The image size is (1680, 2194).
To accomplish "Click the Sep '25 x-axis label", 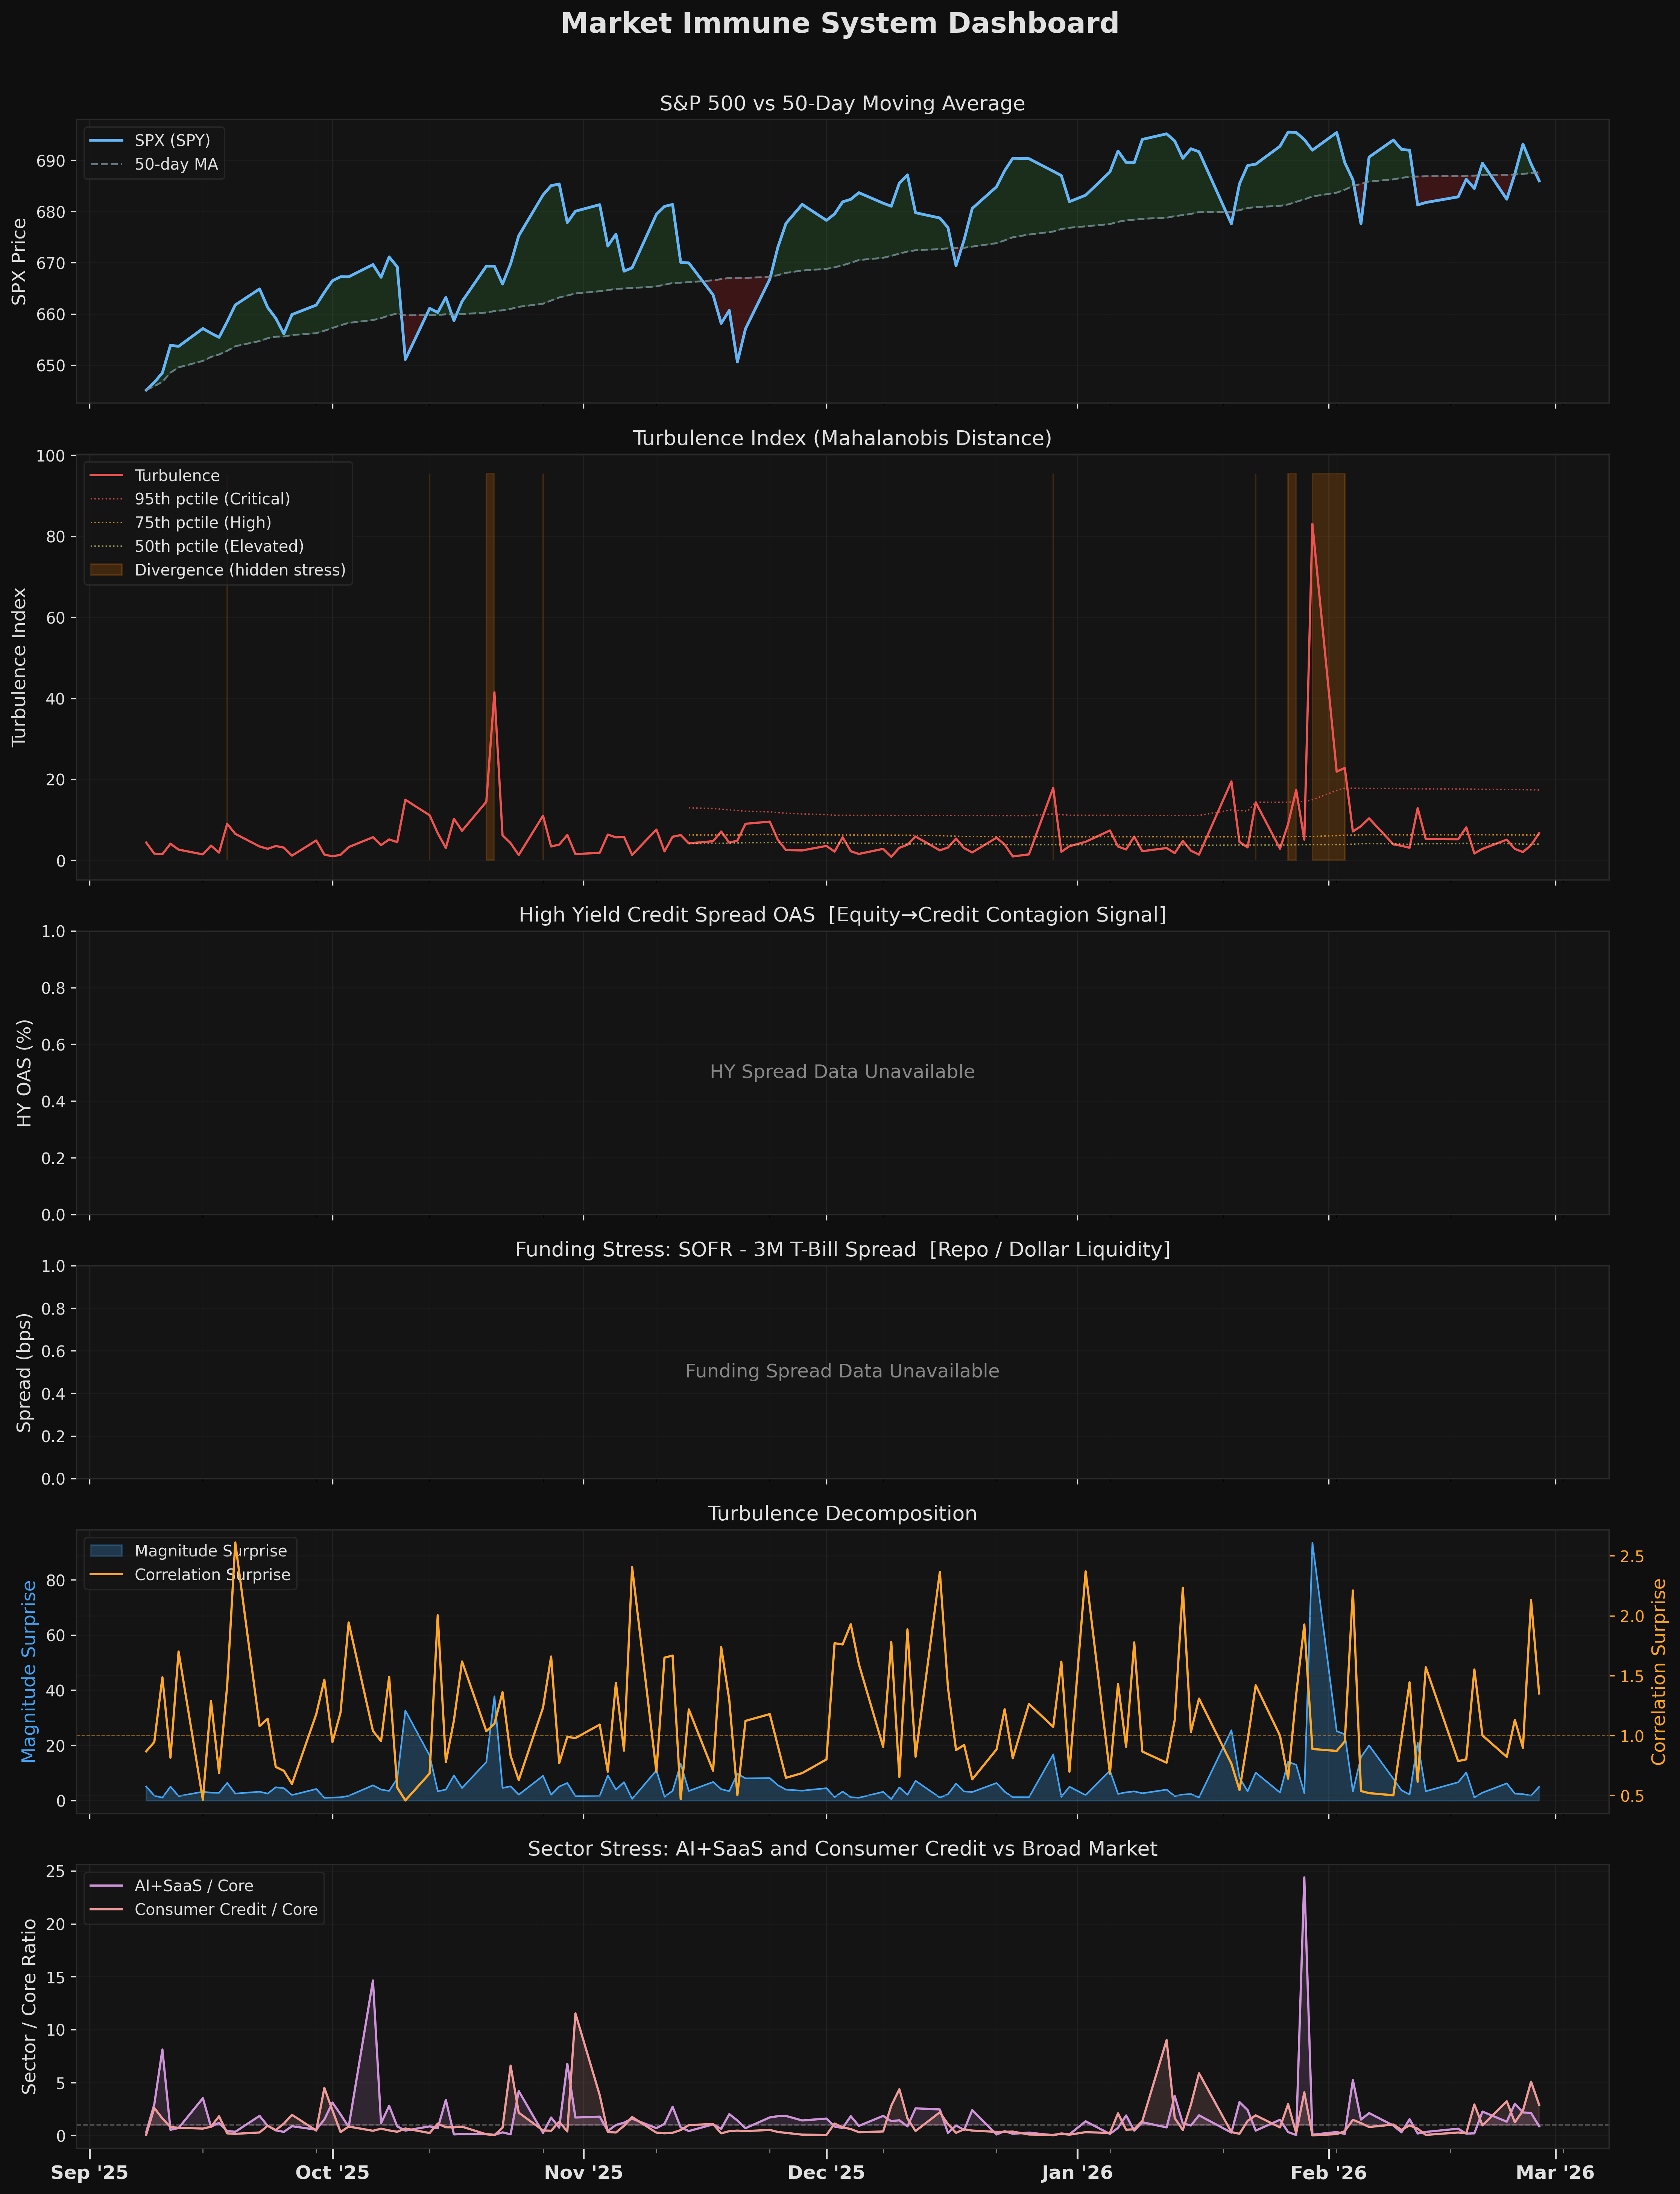I will click(90, 2173).
